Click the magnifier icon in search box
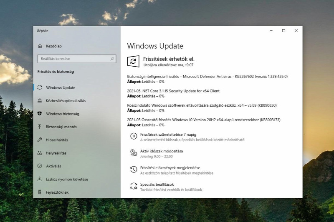This screenshot has height=222, width=334. tap(112, 59)
